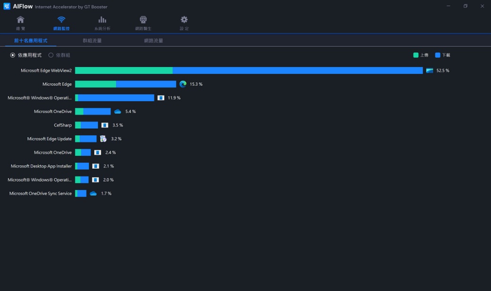Open the 設定 gear icon

[184, 20]
